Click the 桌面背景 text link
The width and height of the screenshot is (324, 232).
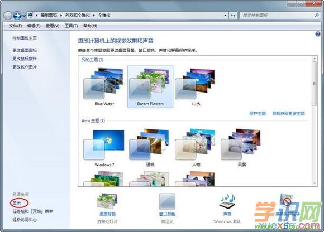[107, 214]
